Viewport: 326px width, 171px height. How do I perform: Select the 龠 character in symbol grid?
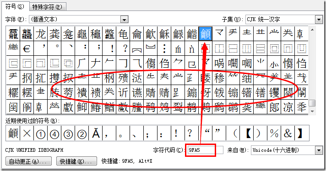(x=137, y=34)
